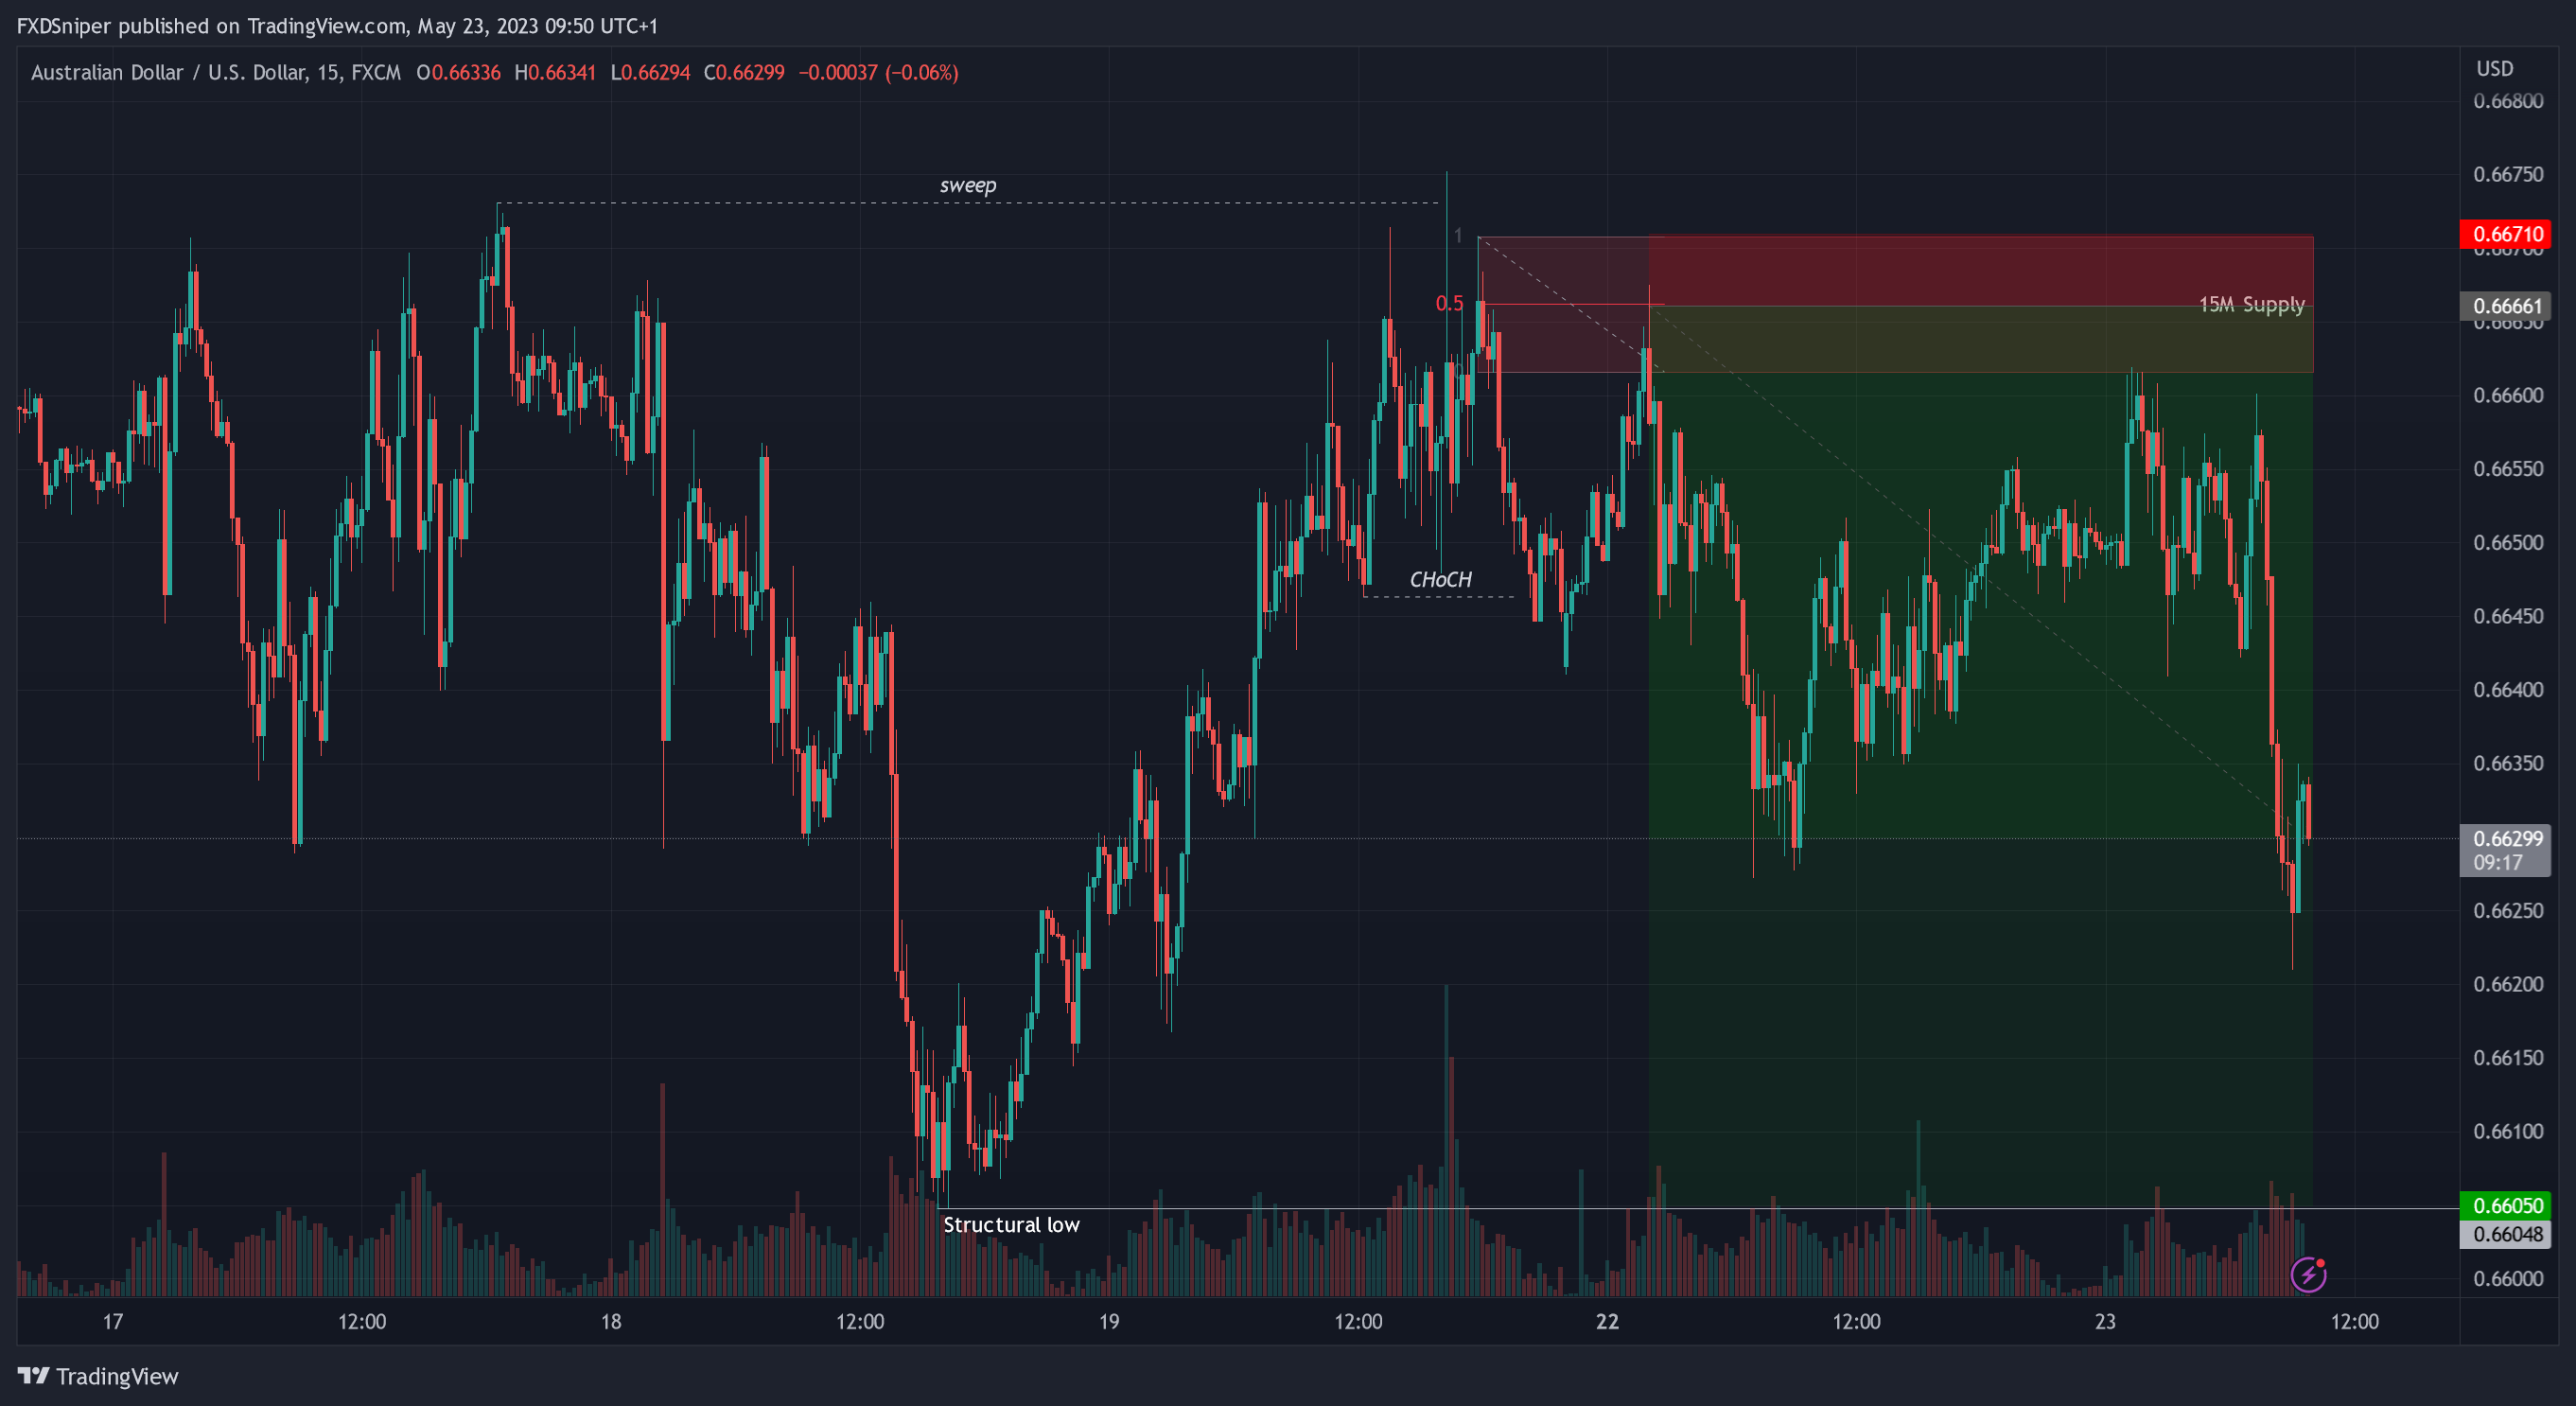The height and width of the screenshot is (1406, 2576).
Task: Click the purple lightning bolt icon
Action: pos(2308,1275)
